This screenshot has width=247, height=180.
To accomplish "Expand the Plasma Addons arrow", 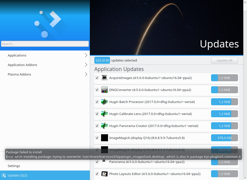I will click(x=86, y=74).
